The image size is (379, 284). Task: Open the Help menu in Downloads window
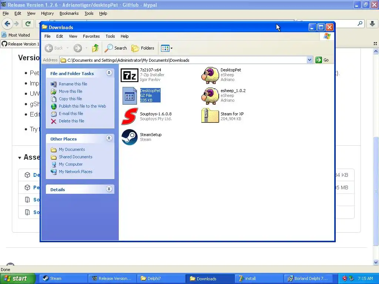point(124,36)
